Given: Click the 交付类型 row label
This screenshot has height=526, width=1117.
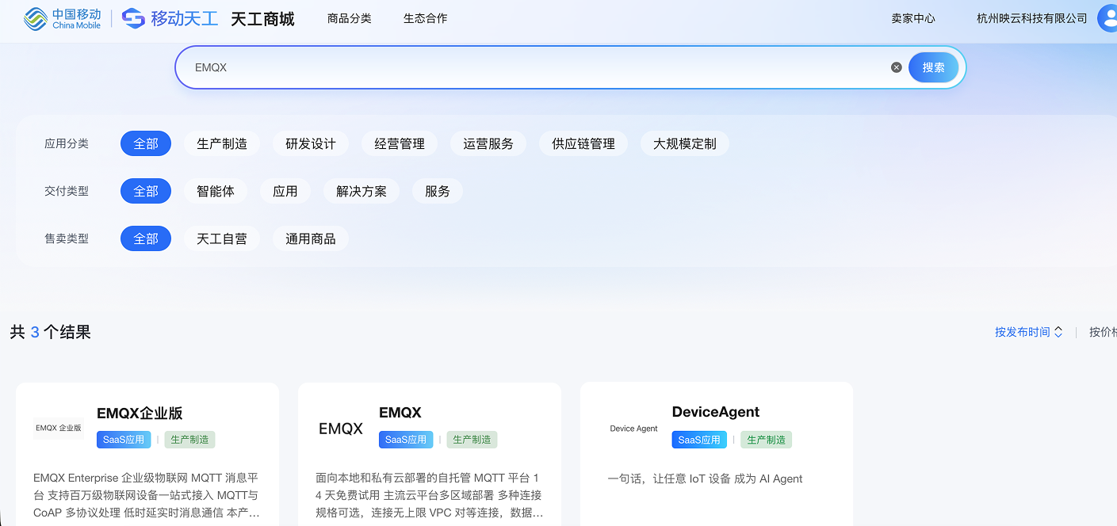Looking at the screenshot, I should pyautogui.click(x=67, y=191).
